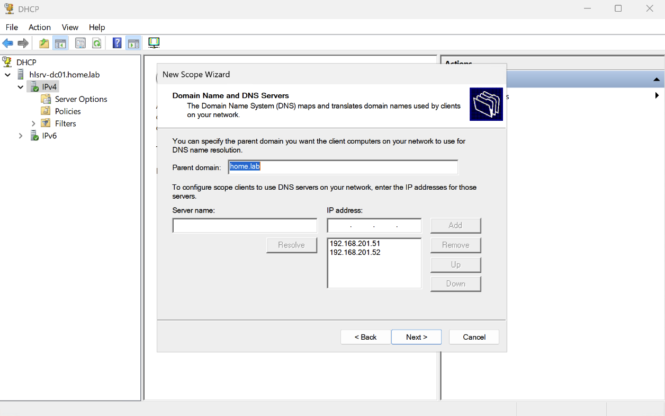Screen dimensions: 665x416
Task: Open Help via the question mark icon
Action: click(x=117, y=43)
